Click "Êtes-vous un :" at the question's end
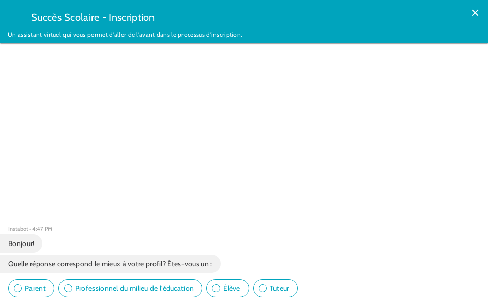The image size is (488, 305). tap(190, 264)
